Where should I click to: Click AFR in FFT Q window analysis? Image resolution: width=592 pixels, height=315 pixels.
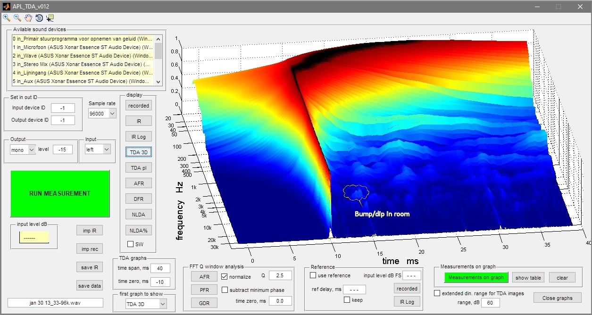204,276
